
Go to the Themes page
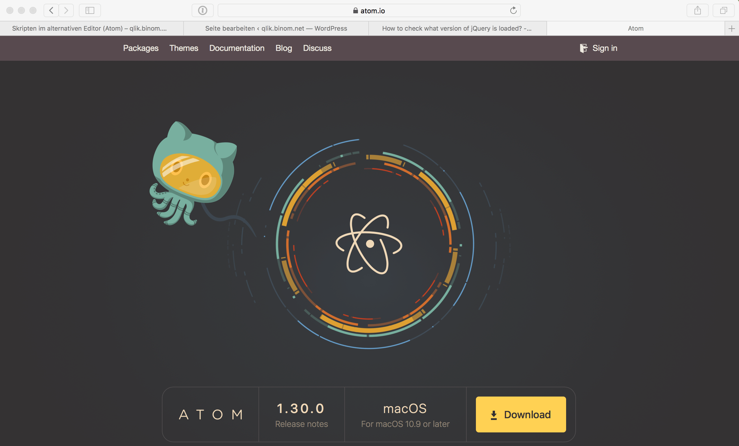pyautogui.click(x=184, y=48)
